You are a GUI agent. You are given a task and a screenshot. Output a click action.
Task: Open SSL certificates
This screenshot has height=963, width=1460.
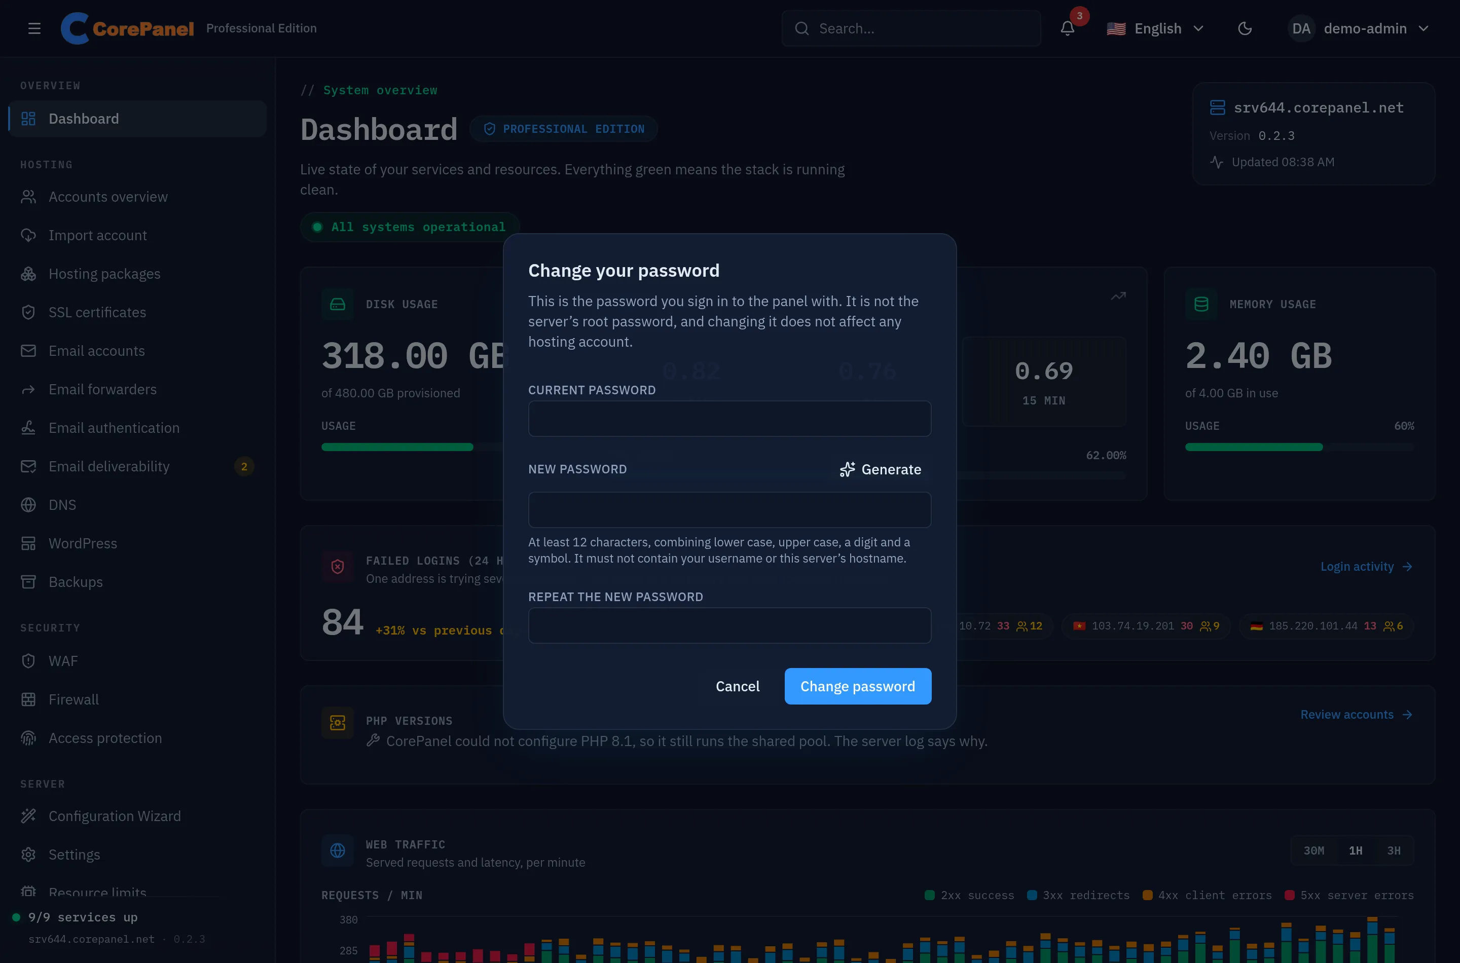pos(137,312)
